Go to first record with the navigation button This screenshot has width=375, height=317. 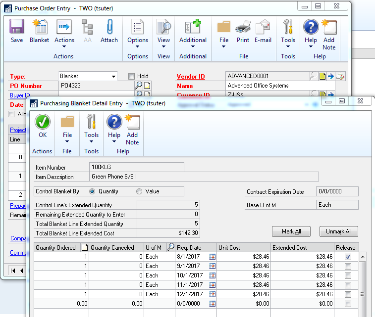(13, 271)
